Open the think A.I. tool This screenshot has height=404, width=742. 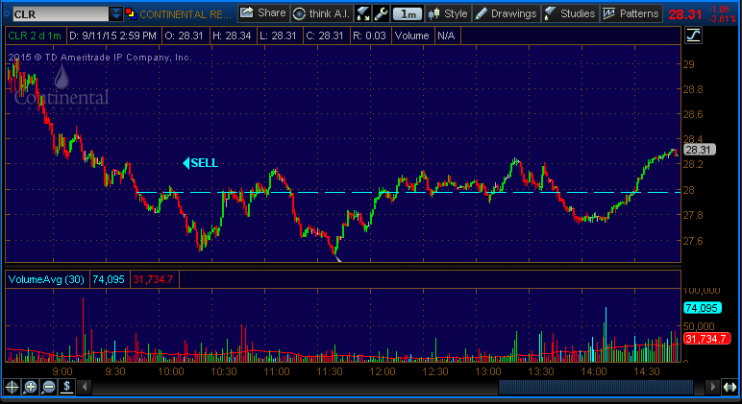coord(321,13)
